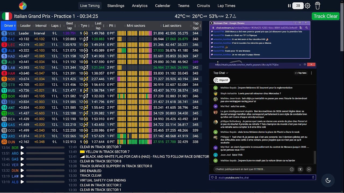Click the chat.restream.io address bar
This screenshot has width=344, height=193.
click(x=257, y=28)
